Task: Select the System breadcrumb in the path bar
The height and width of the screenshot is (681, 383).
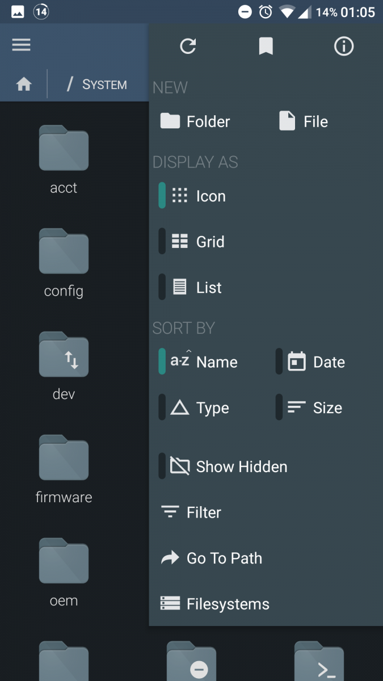Action: point(104,84)
